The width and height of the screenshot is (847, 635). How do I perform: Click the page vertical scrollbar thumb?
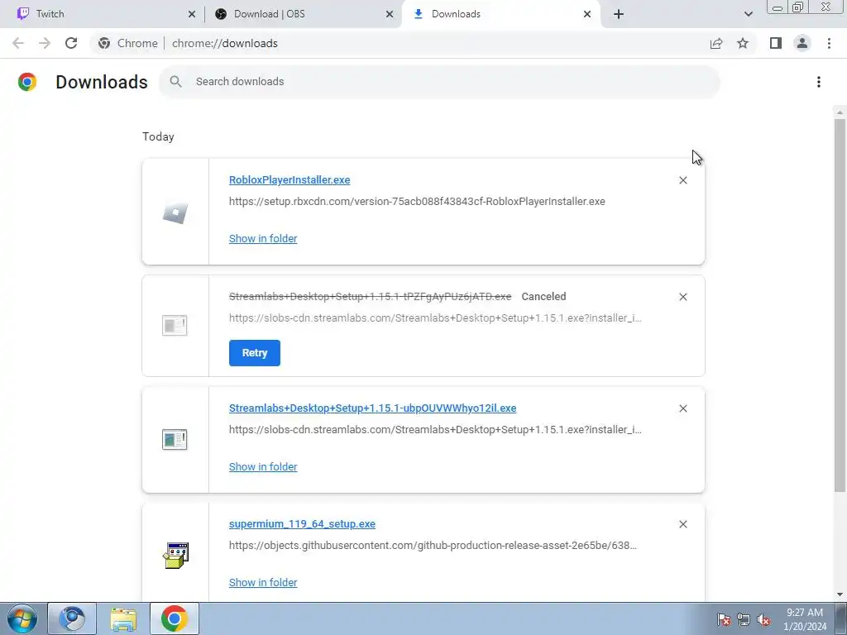coord(840,305)
